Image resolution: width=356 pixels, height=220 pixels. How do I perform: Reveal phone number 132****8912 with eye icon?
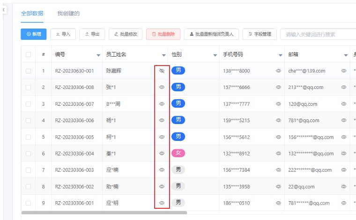(x=278, y=154)
